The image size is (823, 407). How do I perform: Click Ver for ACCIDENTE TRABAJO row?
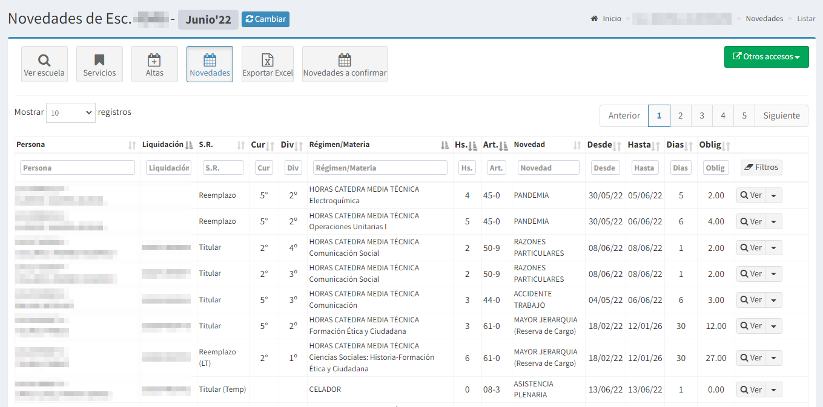[x=751, y=299]
